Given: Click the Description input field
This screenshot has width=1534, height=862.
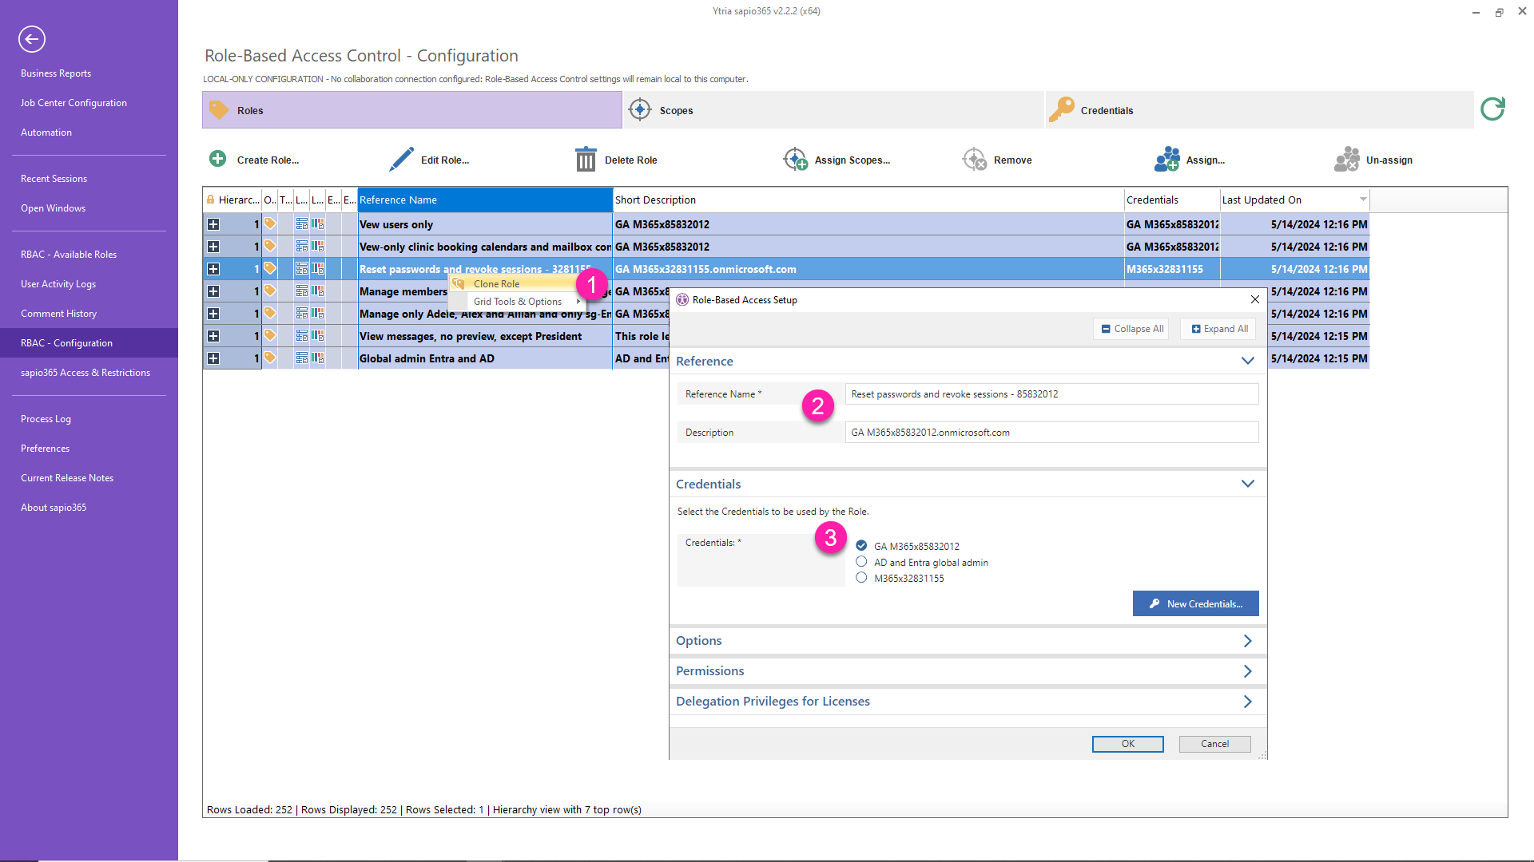Looking at the screenshot, I should [1051, 432].
